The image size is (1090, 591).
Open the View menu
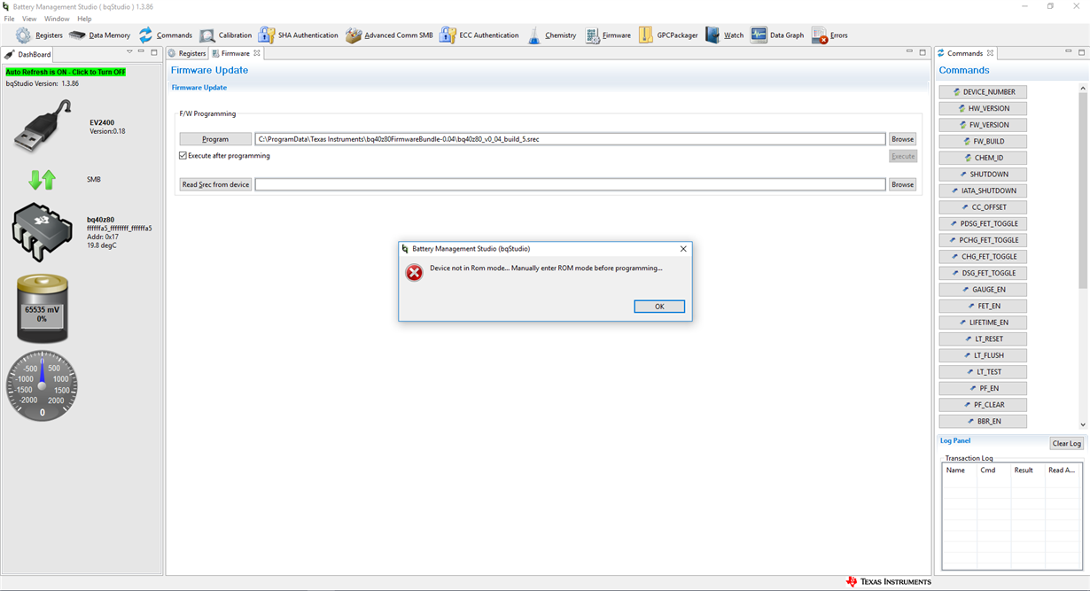pos(29,19)
